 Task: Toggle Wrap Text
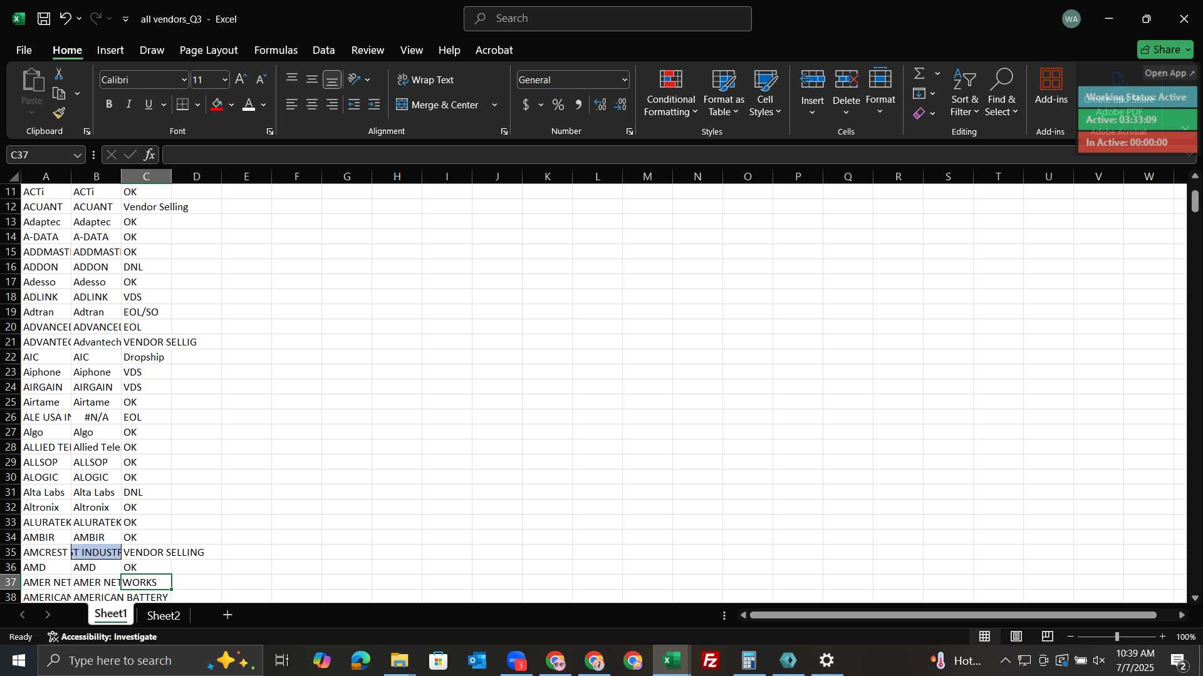click(425, 79)
